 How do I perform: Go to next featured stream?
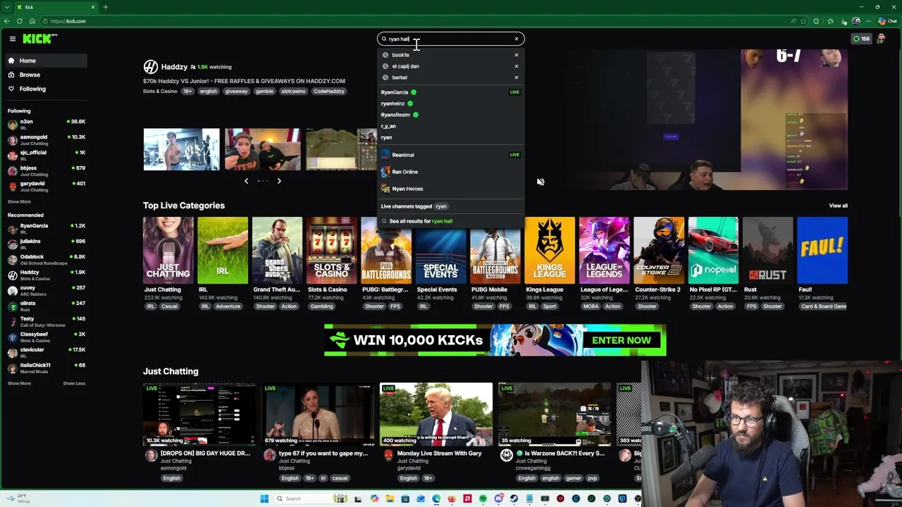pos(279,181)
